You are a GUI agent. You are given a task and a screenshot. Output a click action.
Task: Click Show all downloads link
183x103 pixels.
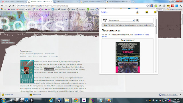point(170,95)
